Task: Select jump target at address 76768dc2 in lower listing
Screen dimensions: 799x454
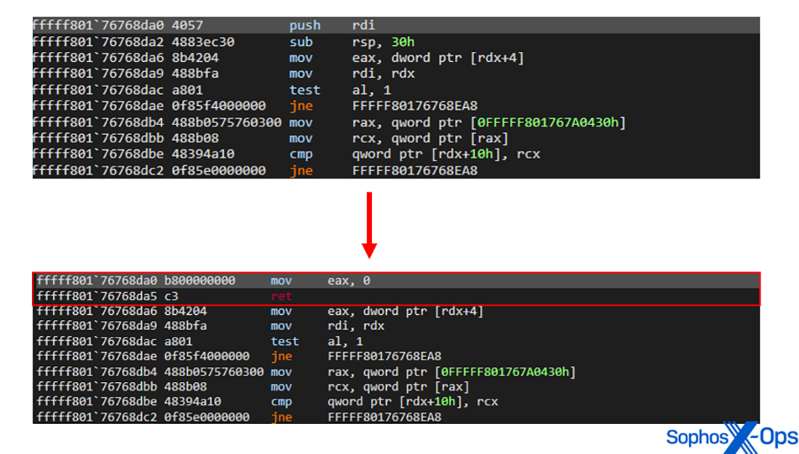Action: 384,417
